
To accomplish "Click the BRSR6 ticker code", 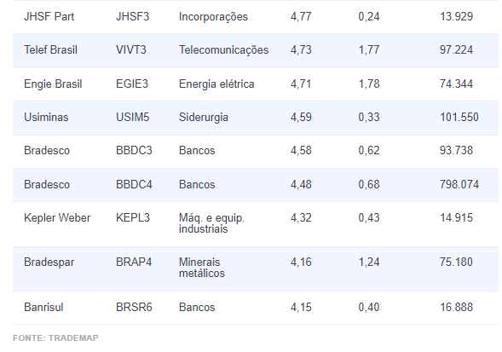I will [x=134, y=307].
